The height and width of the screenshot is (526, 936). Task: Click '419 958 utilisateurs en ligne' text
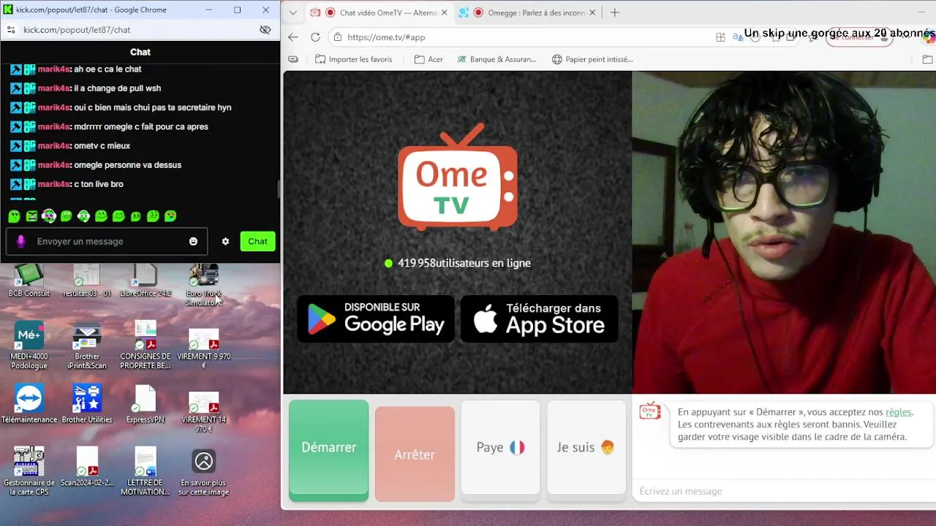(464, 263)
